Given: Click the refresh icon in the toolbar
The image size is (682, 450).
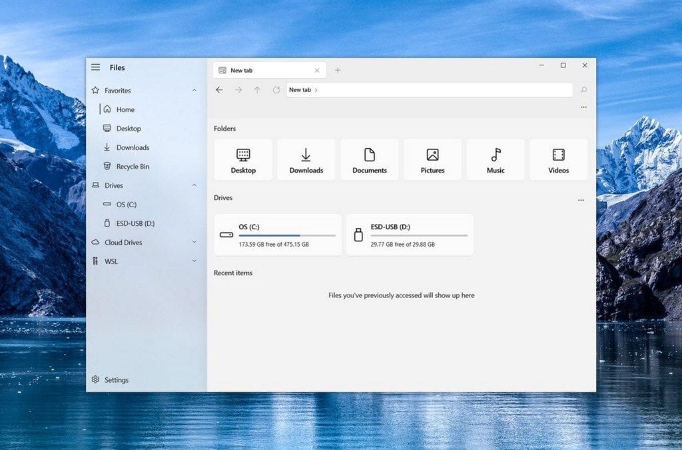Looking at the screenshot, I should [276, 90].
